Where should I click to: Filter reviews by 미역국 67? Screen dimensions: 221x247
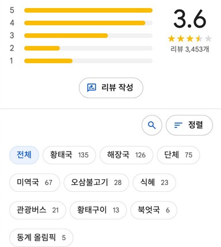click(x=35, y=183)
